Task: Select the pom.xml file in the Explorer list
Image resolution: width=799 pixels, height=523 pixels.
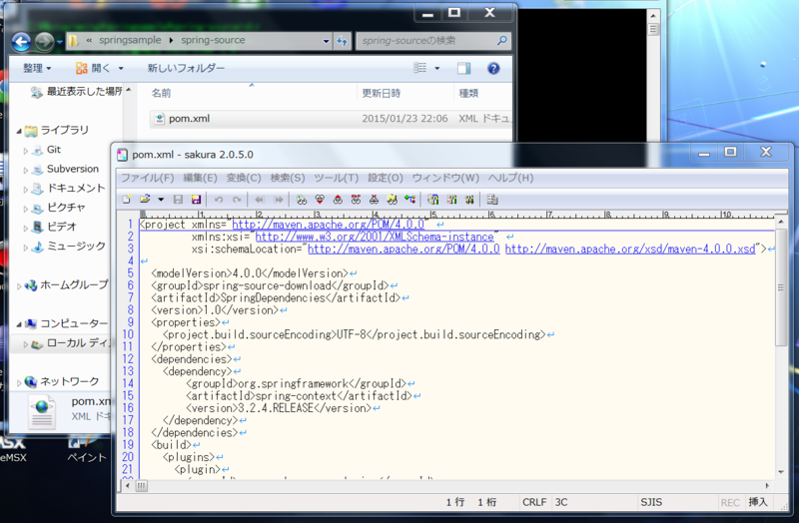Action: (332, 119)
